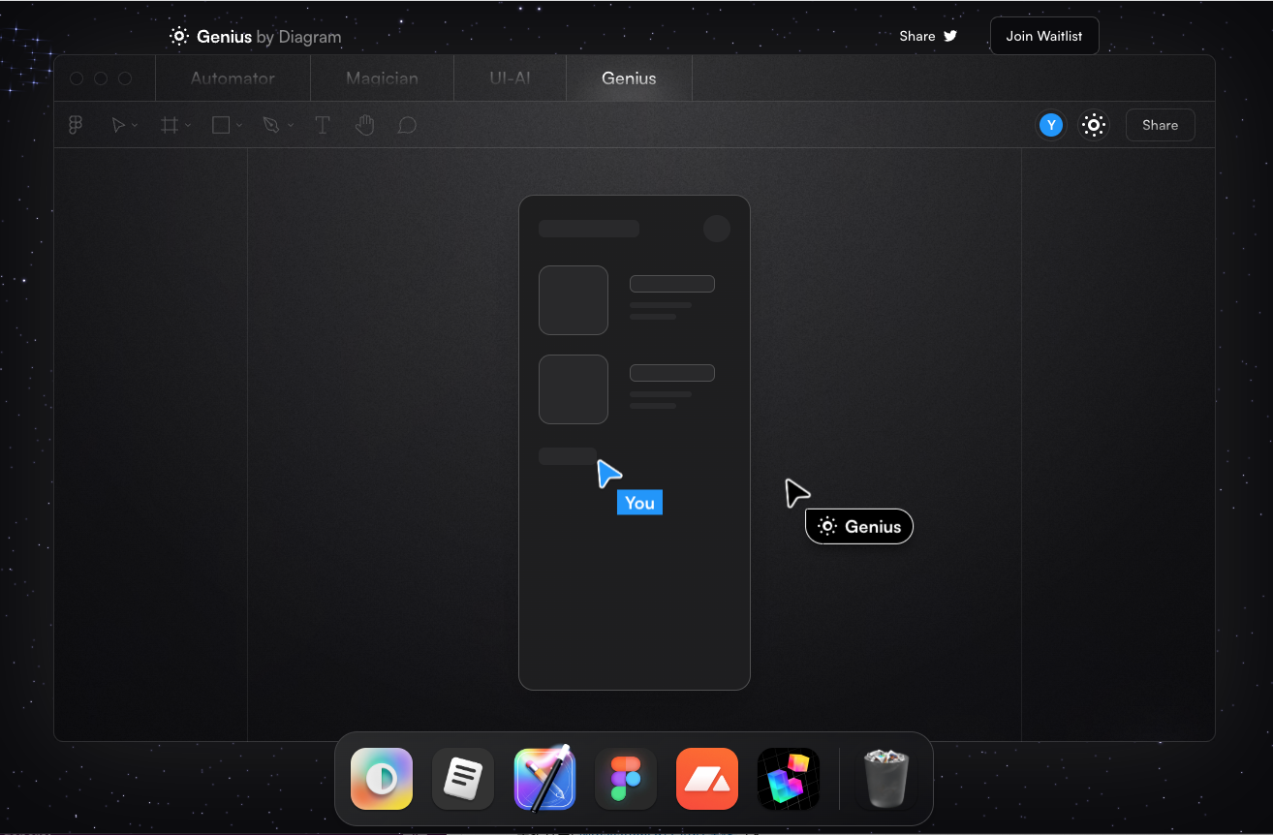
Task: Open the orange Automator dock app
Action: click(707, 779)
